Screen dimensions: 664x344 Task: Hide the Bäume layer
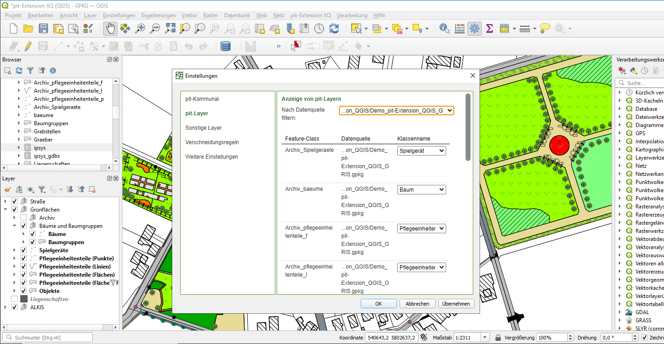tap(32, 234)
